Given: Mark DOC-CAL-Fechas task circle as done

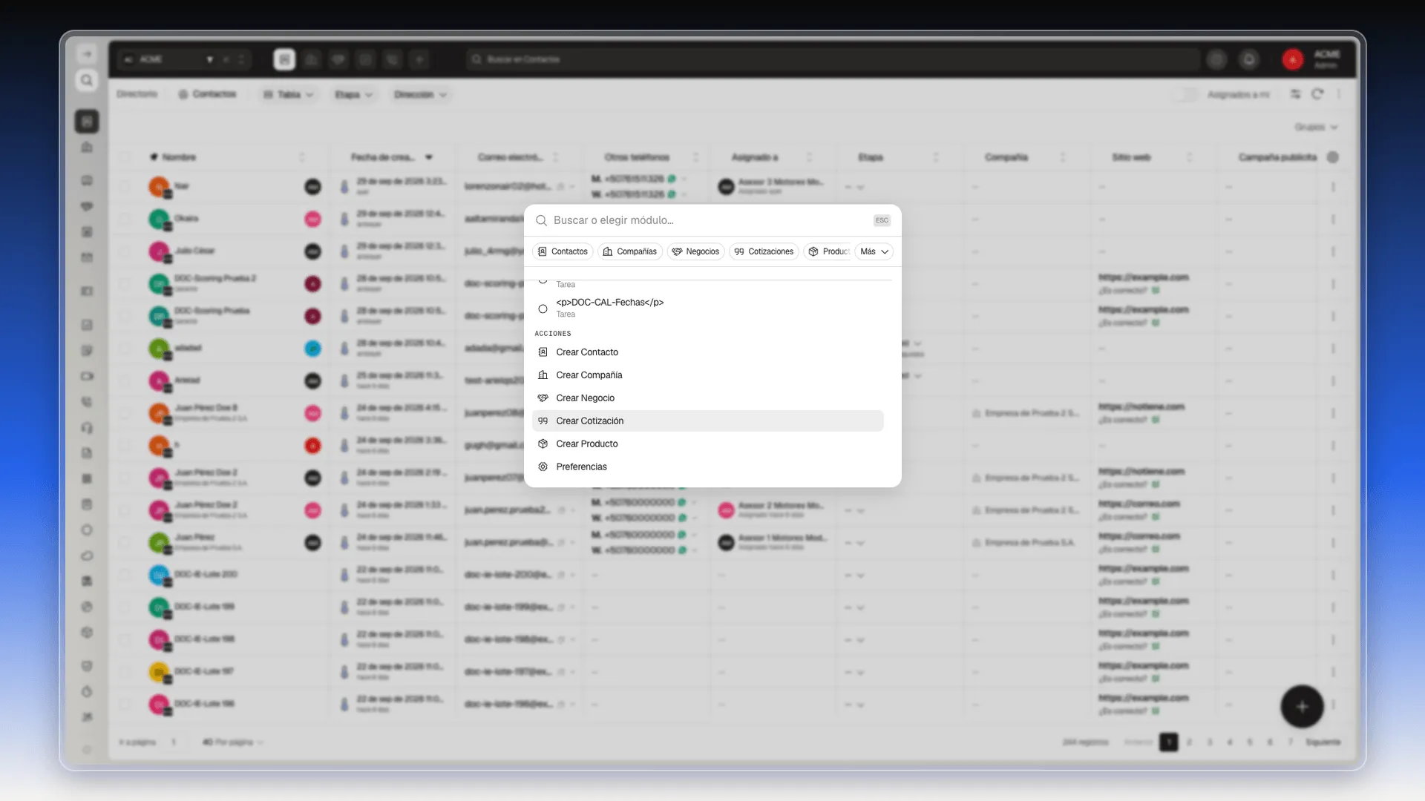Looking at the screenshot, I should 543,309.
